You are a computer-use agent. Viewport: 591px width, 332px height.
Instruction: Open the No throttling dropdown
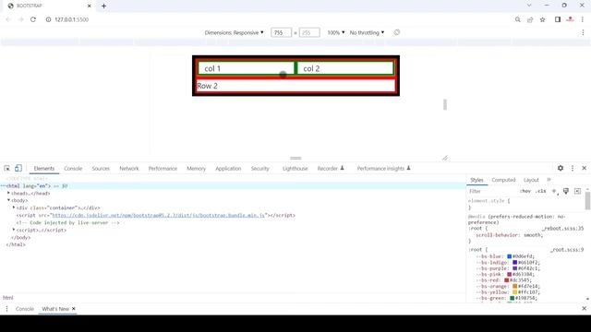(367, 33)
